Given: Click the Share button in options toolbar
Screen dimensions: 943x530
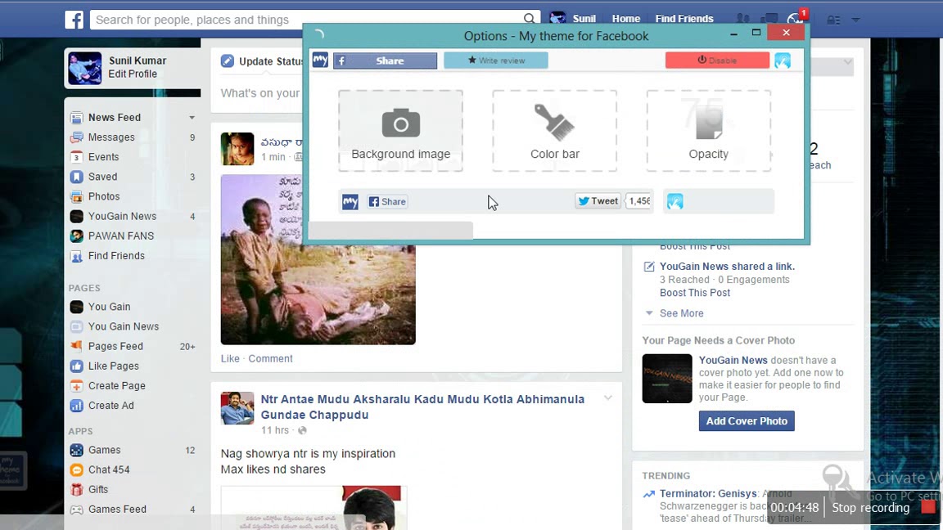Looking at the screenshot, I should coord(385,61).
